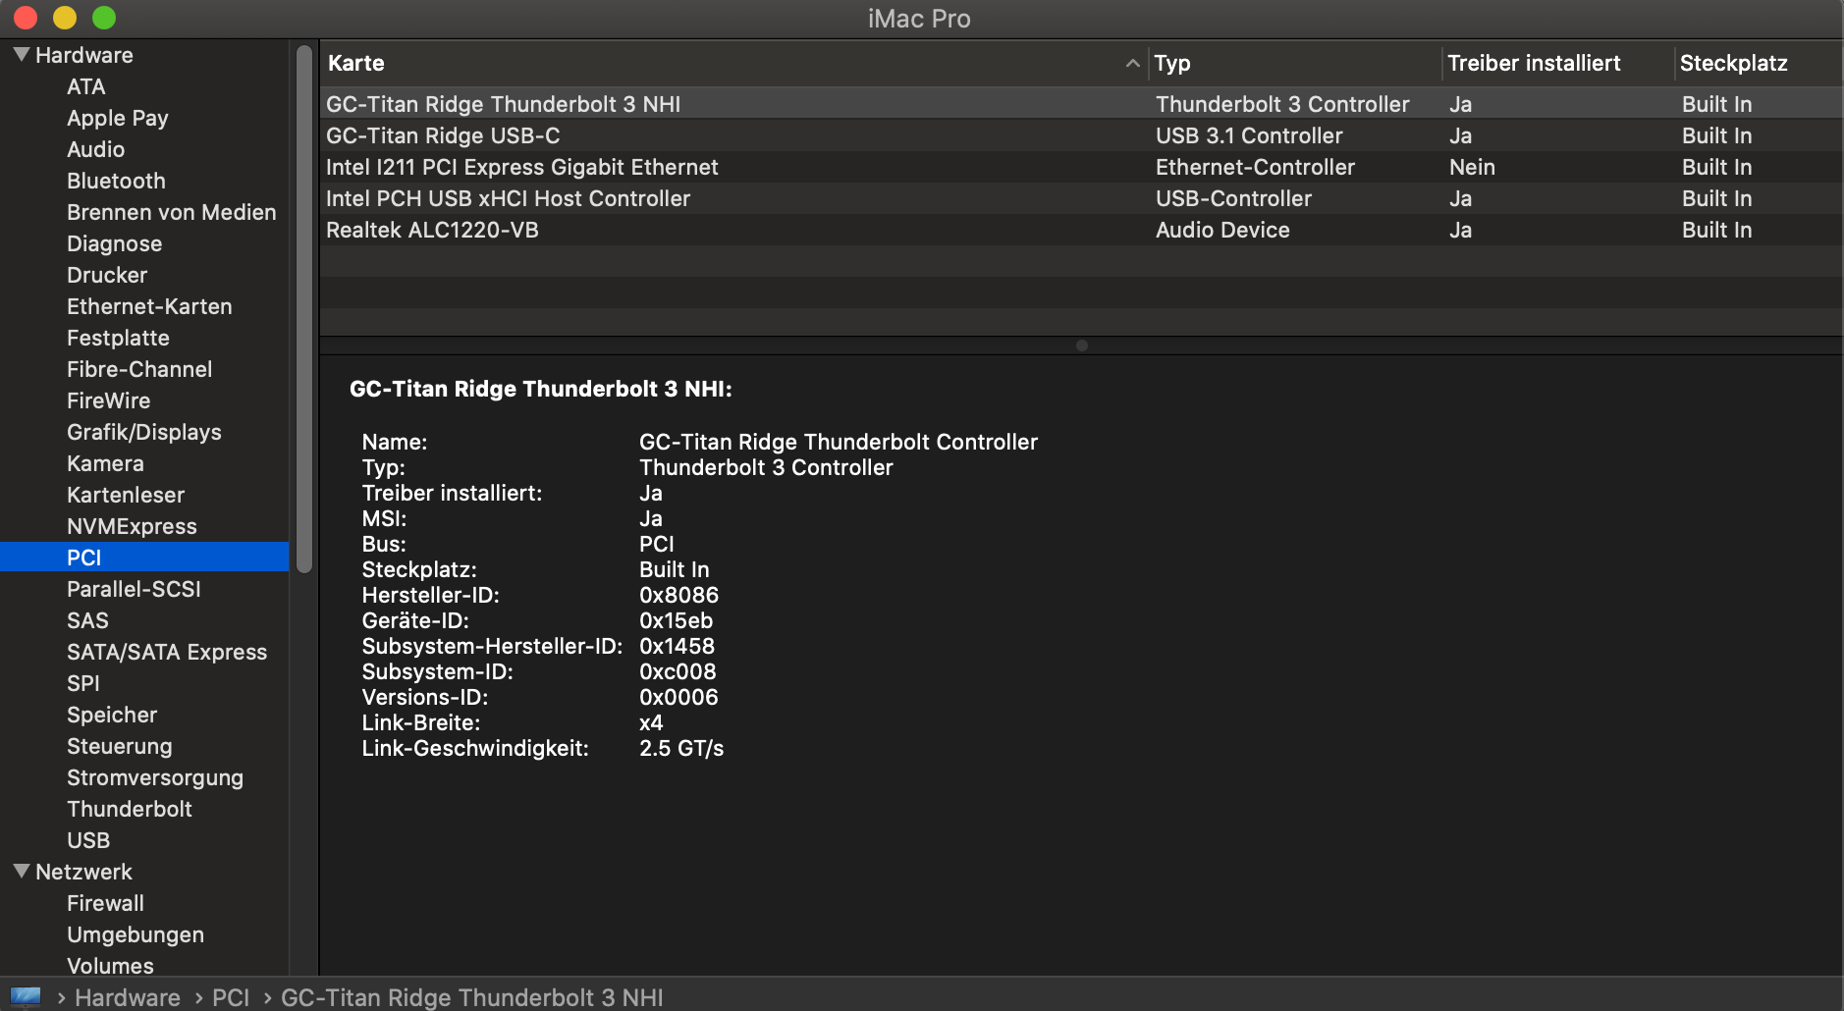Toggle the Karte sort direction arrow
The image size is (1844, 1011).
1132,63
